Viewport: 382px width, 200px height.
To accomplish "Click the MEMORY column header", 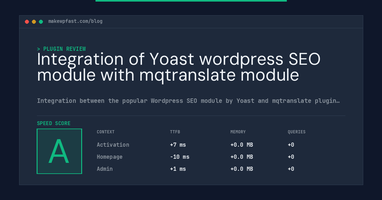I will [238, 132].
